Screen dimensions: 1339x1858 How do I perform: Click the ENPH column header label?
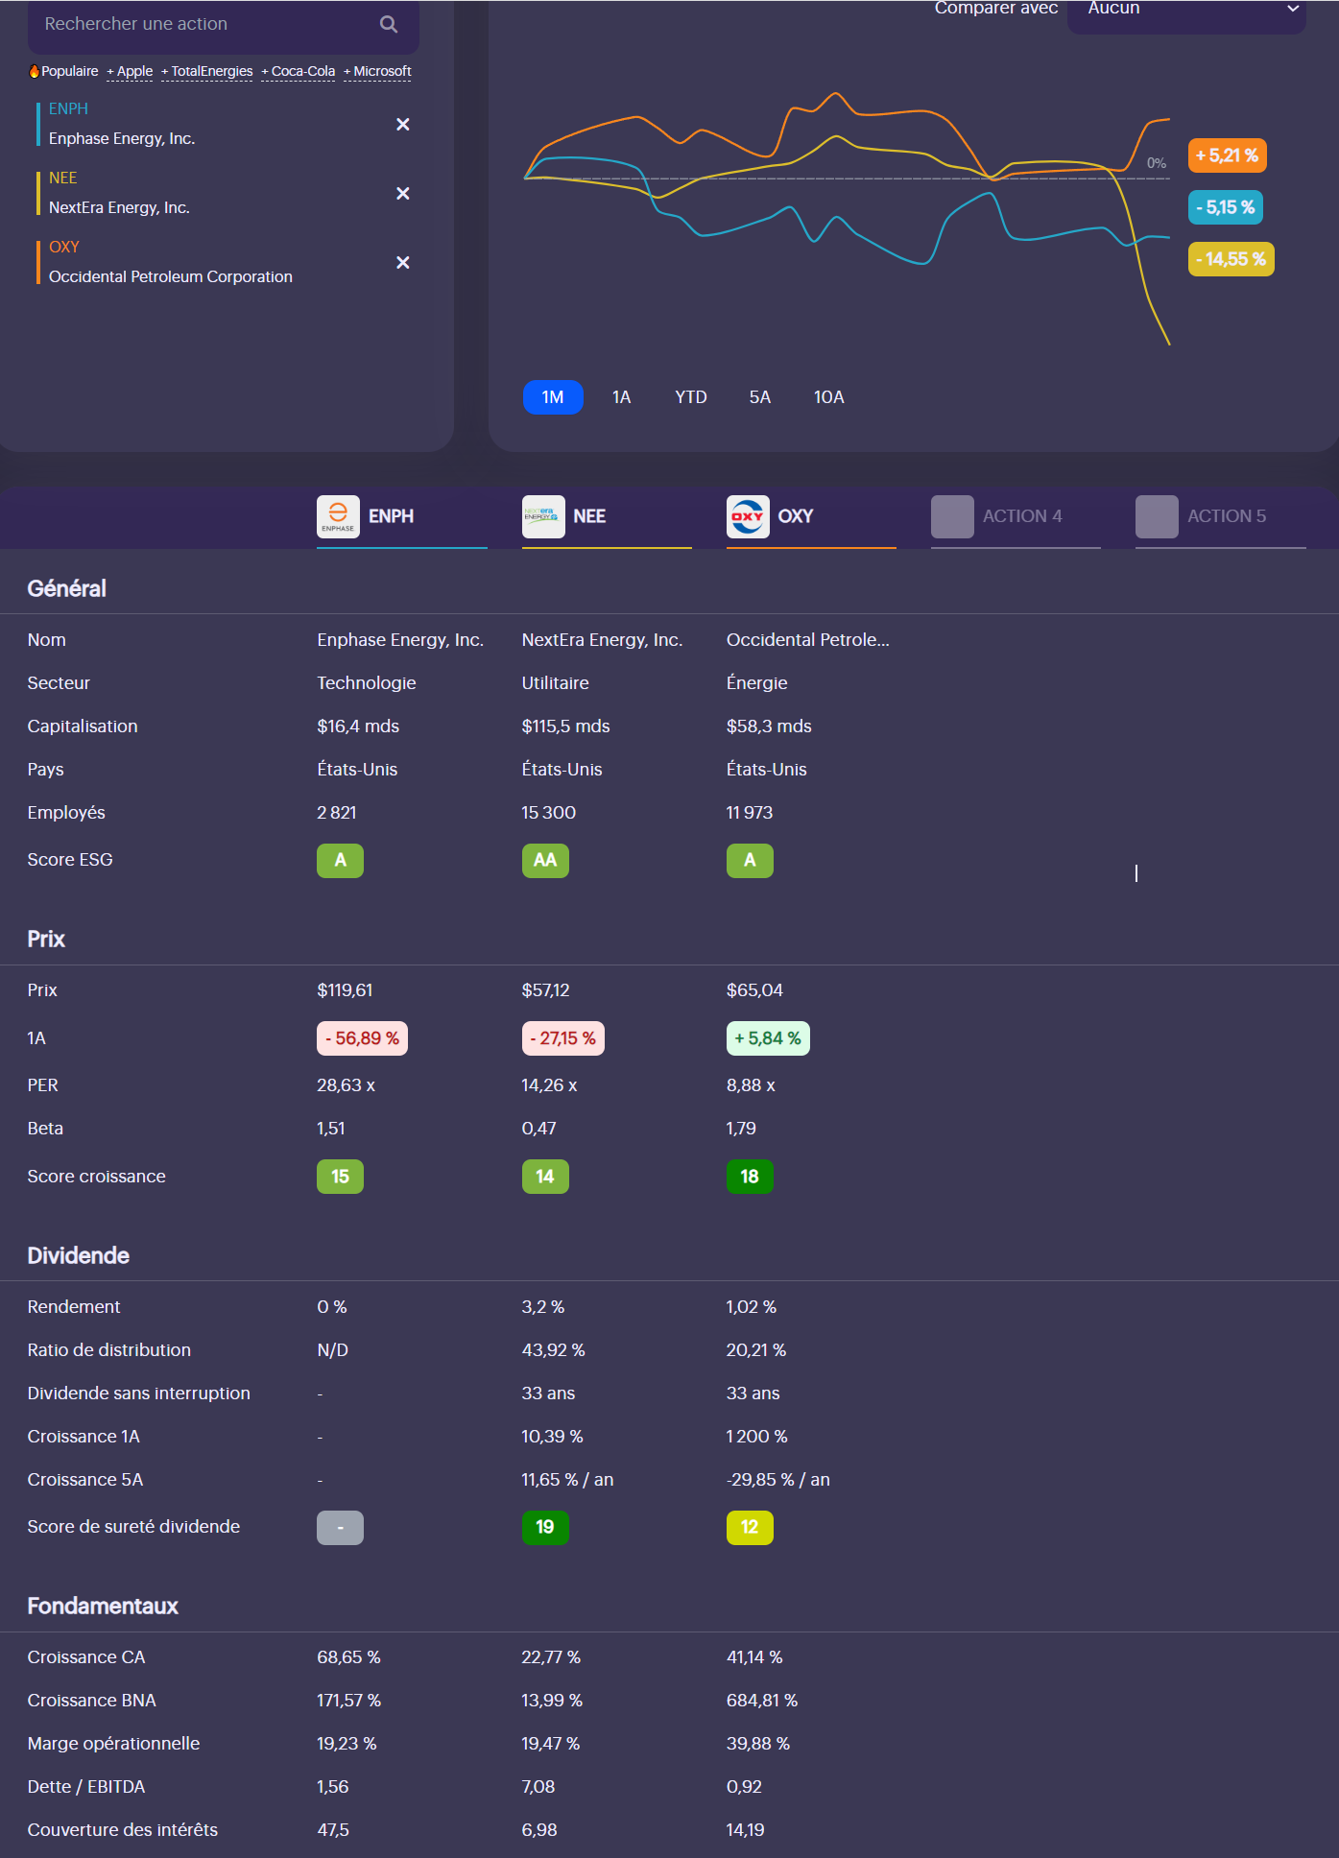[392, 516]
